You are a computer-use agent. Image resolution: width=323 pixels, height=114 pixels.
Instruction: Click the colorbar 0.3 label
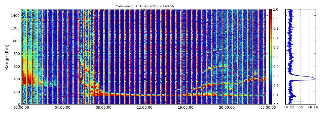click(276, 76)
